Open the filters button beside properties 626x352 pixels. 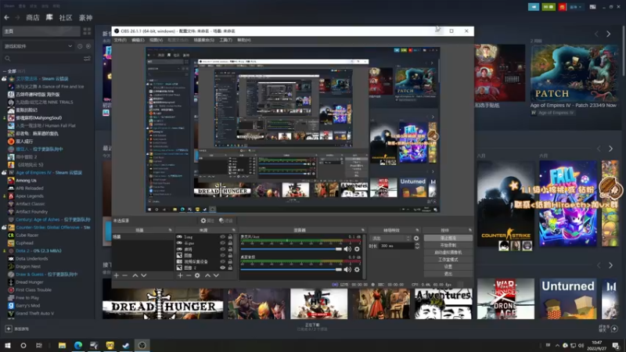pyautogui.click(x=225, y=221)
